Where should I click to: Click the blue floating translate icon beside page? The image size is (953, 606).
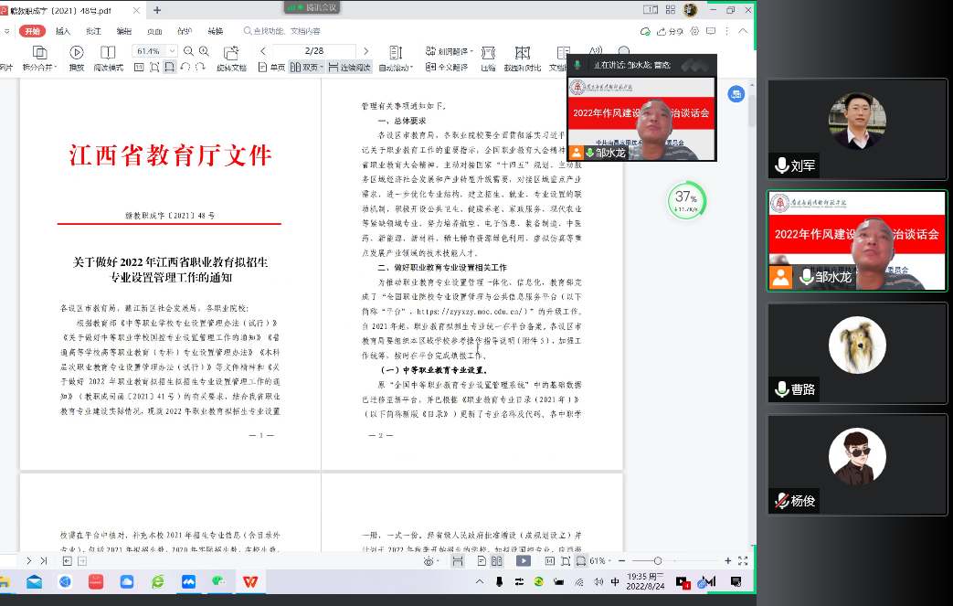(x=736, y=94)
